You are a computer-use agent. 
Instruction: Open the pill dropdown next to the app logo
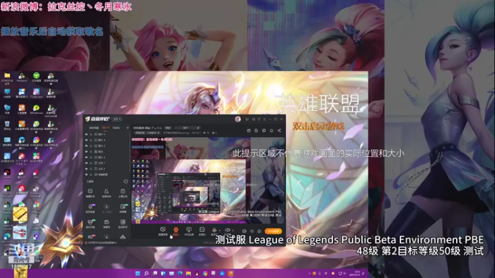pyautogui.click(x=117, y=119)
